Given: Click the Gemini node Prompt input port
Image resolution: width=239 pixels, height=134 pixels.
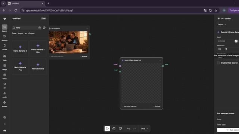Looking at the screenshot, I should coord(120,66).
